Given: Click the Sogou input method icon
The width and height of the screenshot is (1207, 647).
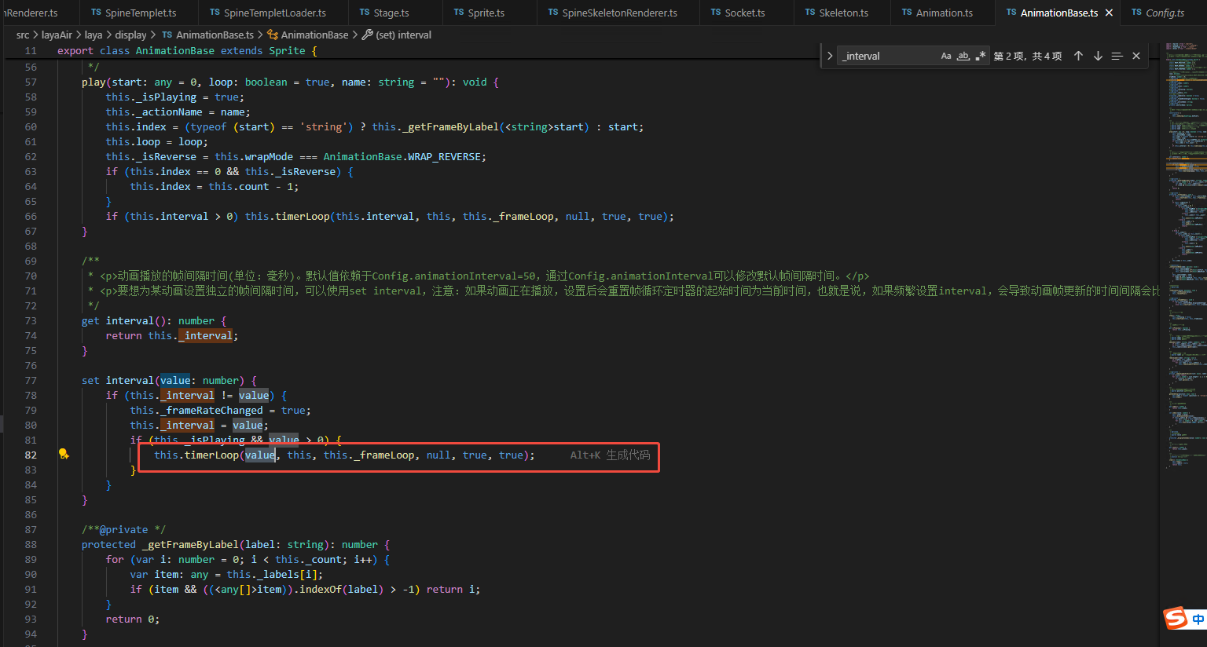Looking at the screenshot, I should click(x=1176, y=618).
